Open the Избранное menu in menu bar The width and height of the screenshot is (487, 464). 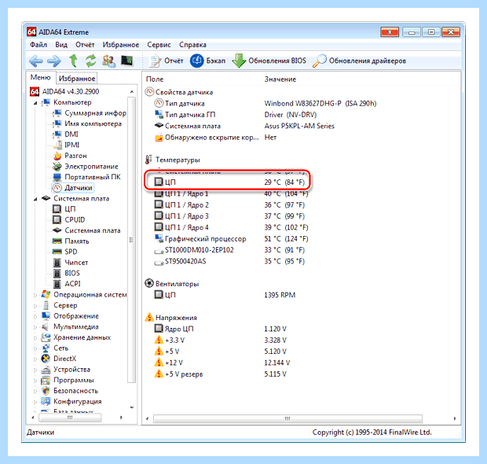click(121, 45)
